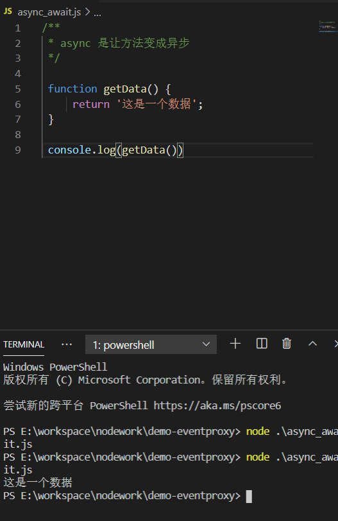338x521 pixels.
Task: Click the JS file icon in breadcrumb
Action: coord(8,12)
